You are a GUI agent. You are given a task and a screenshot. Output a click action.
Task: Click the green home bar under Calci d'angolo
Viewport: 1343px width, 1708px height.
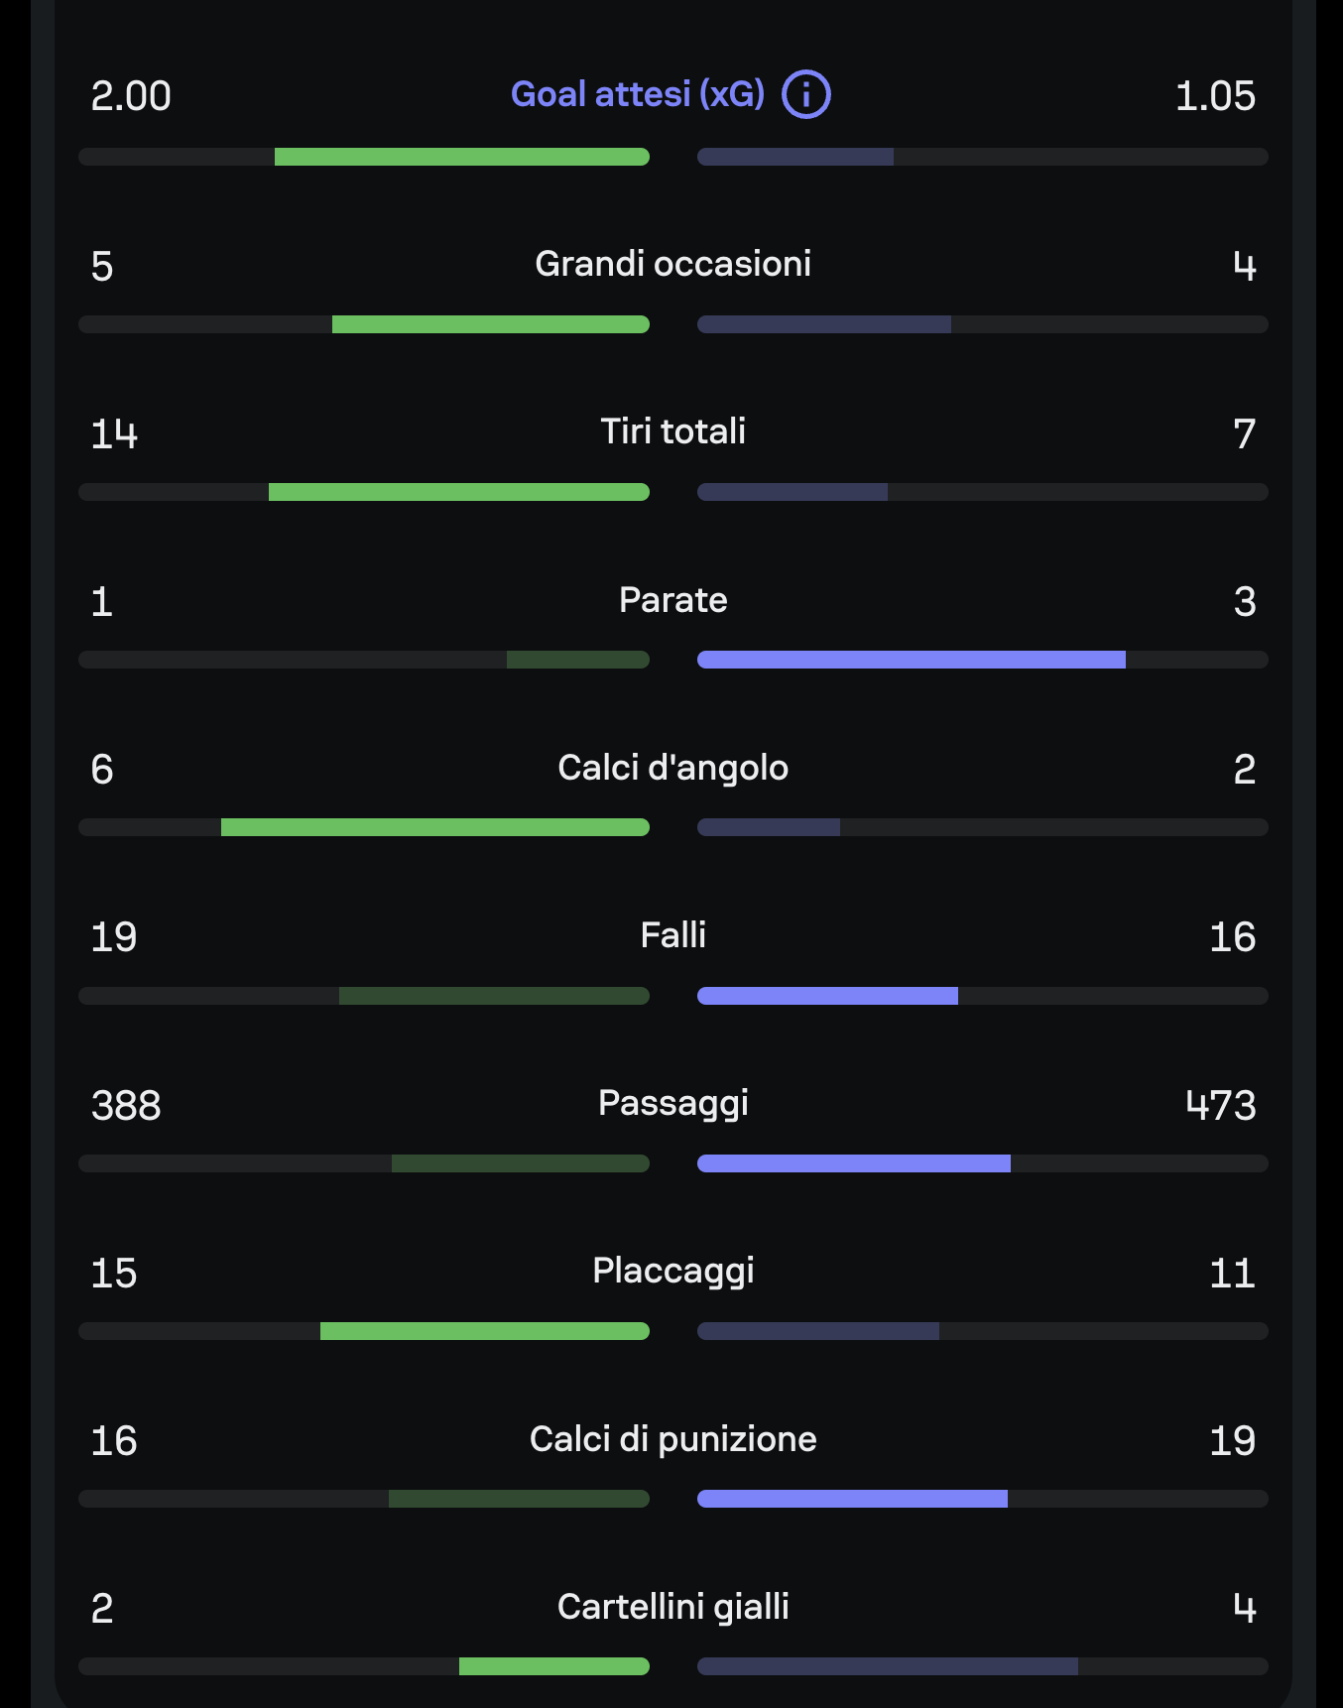(434, 827)
